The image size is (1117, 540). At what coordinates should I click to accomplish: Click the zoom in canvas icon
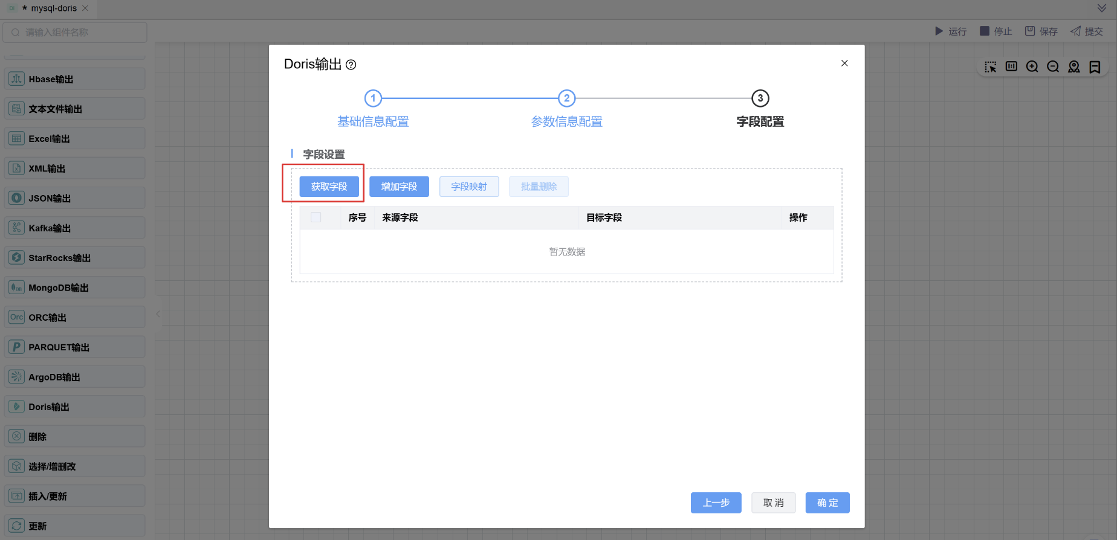pyautogui.click(x=1032, y=67)
